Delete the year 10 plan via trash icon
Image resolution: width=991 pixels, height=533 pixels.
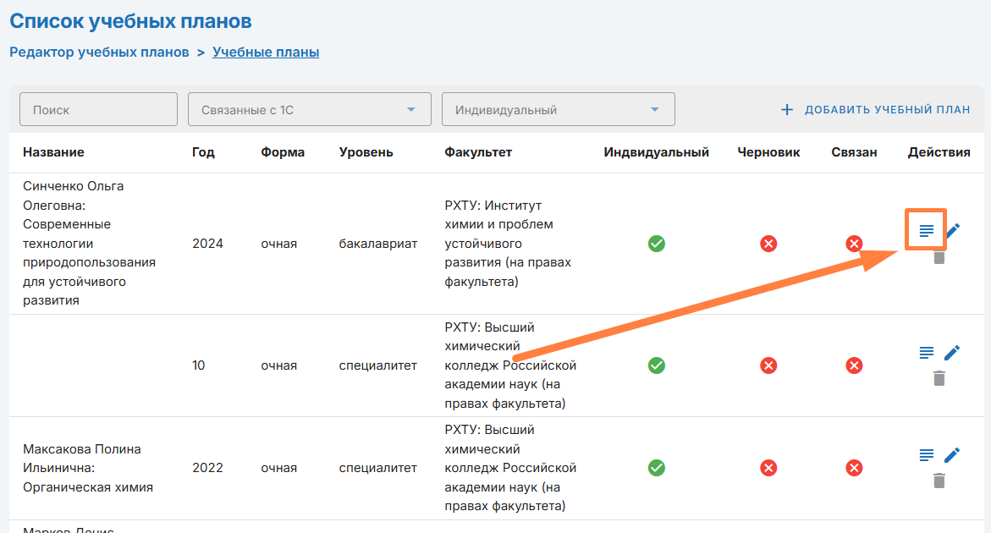(939, 378)
